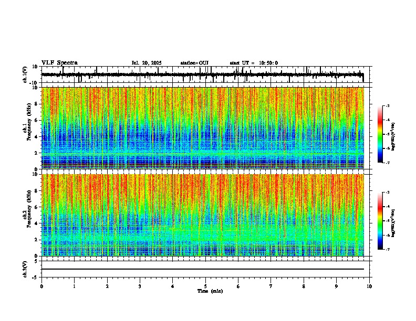Image resolution: width=416 pixels, height=321 pixels.
Task: Click time axis tick label "2"
Action: click(x=107, y=286)
